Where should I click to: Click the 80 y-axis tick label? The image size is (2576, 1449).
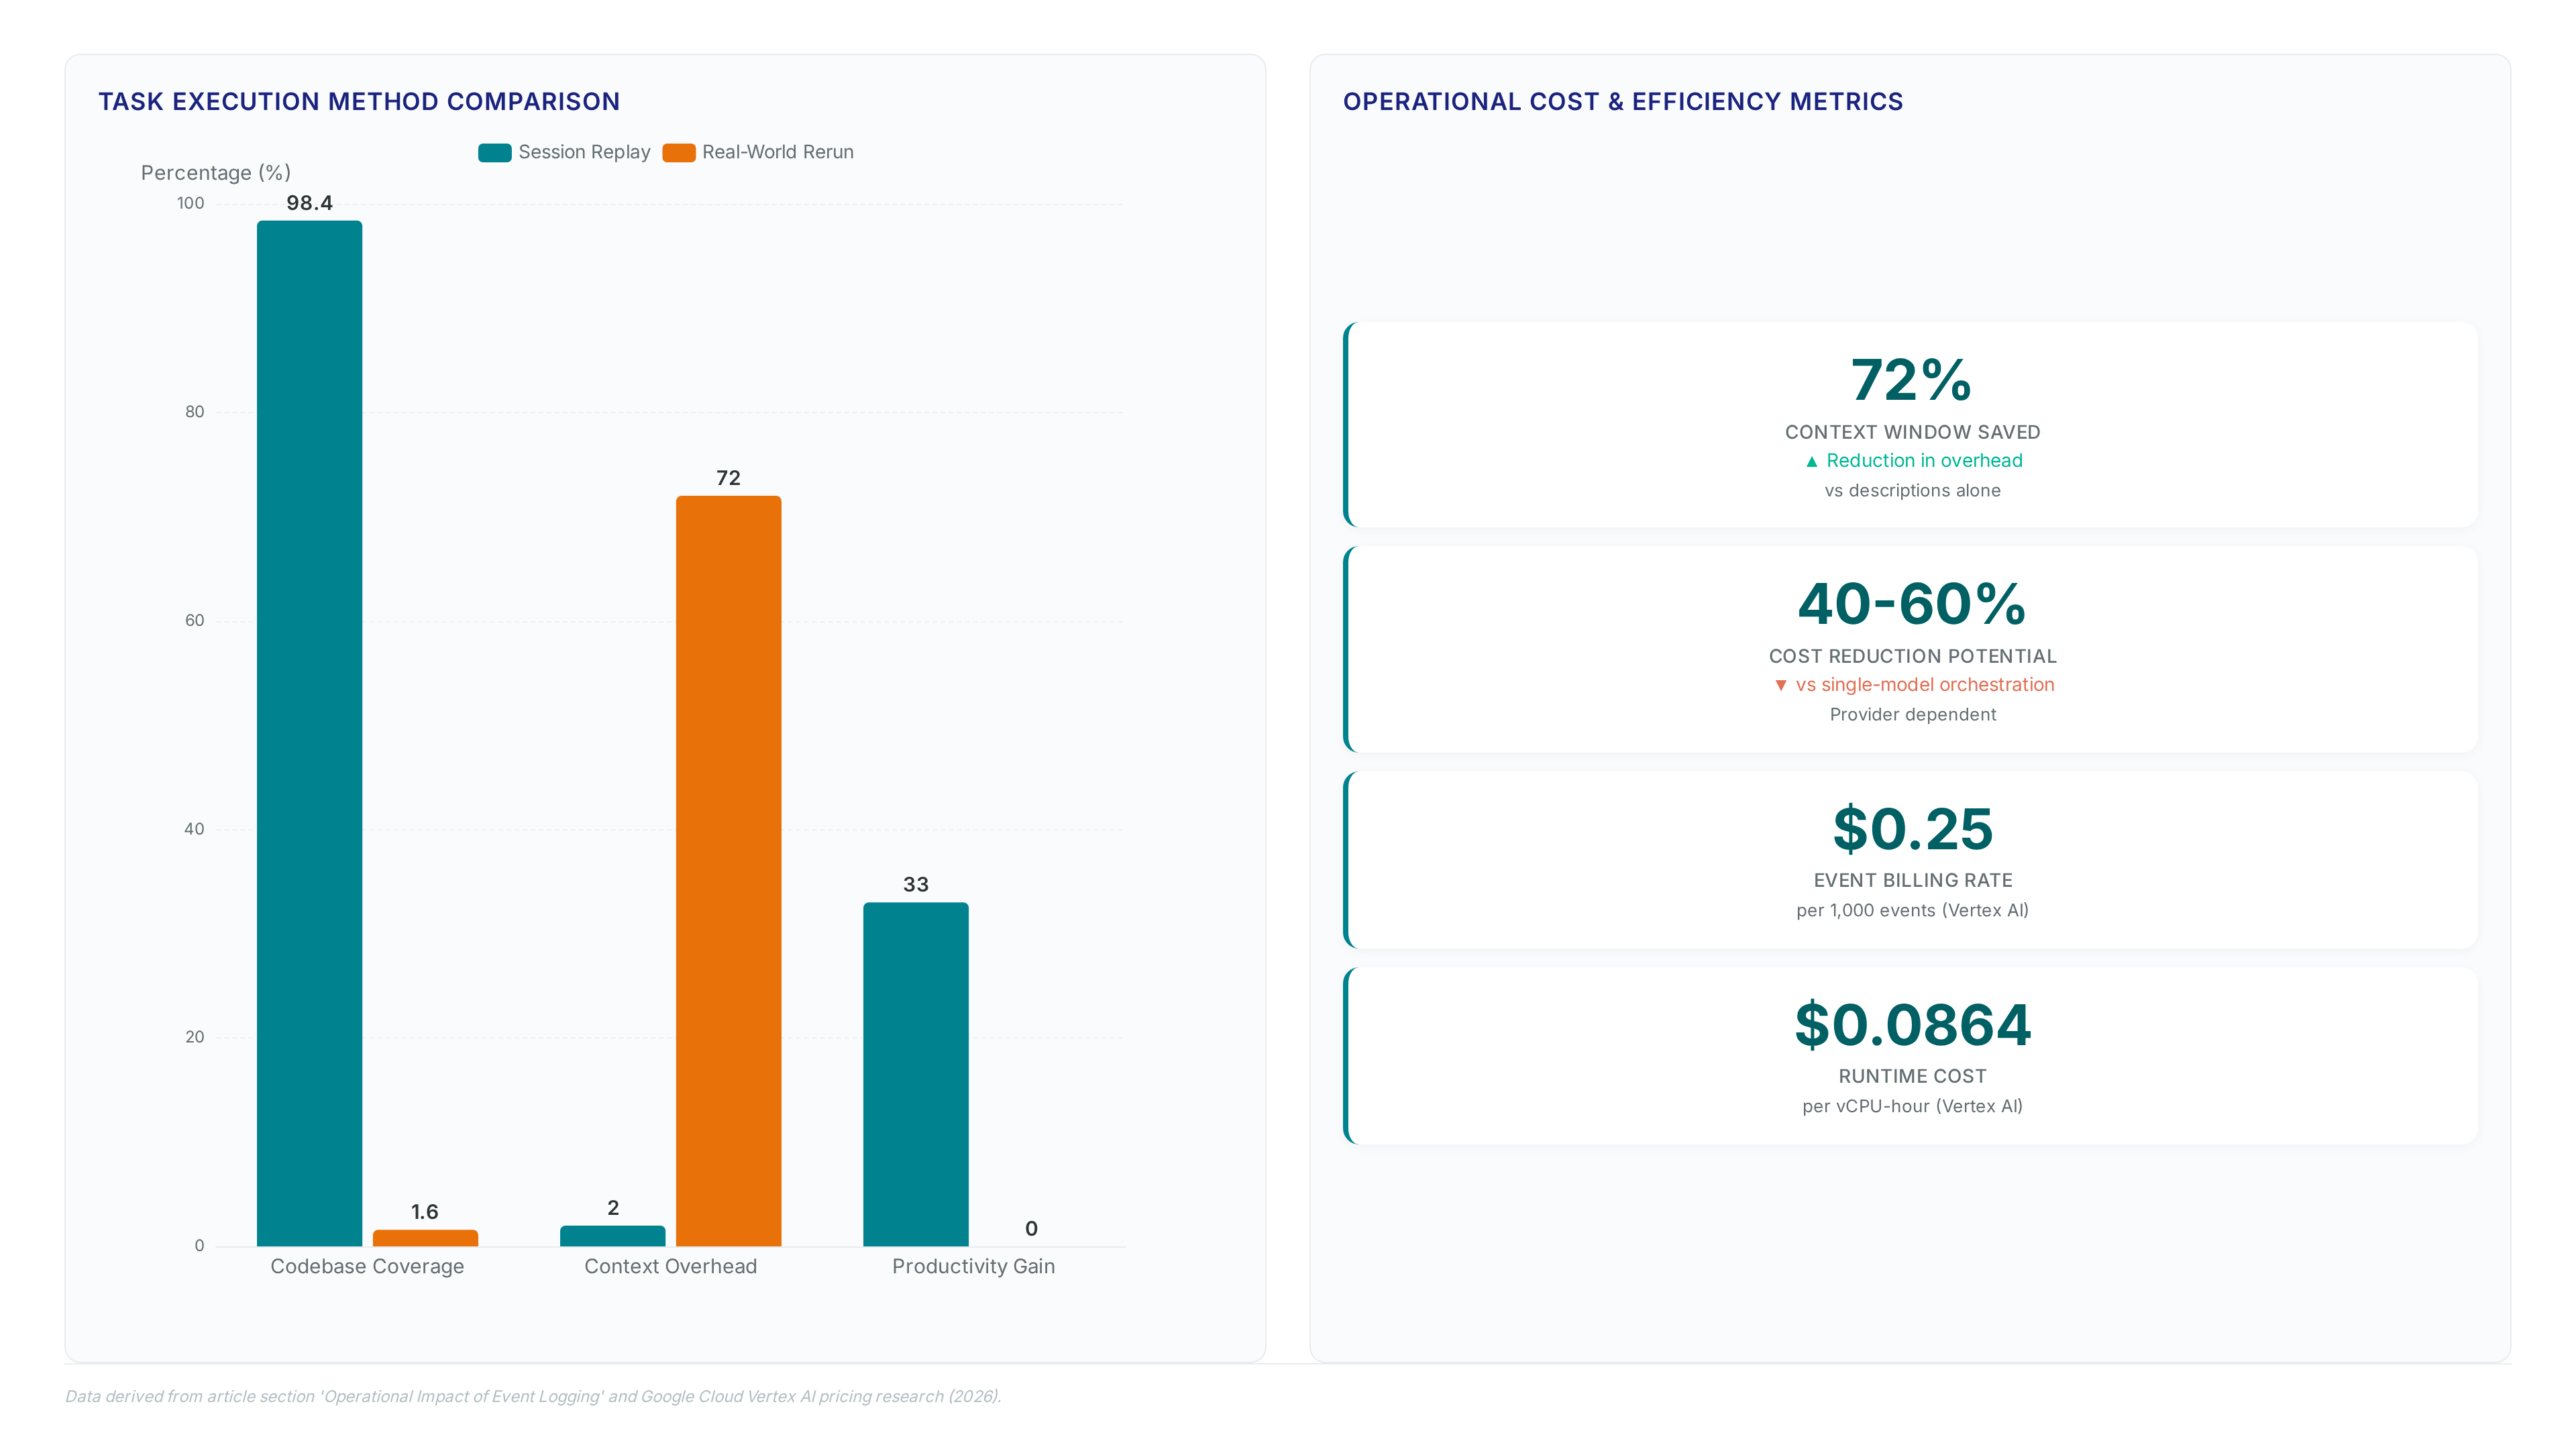point(194,412)
